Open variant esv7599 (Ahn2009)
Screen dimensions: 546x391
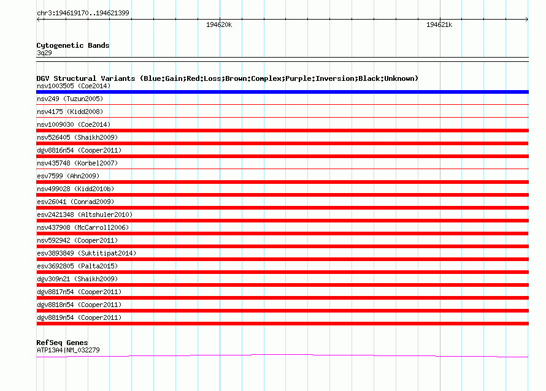pos(68,176)
